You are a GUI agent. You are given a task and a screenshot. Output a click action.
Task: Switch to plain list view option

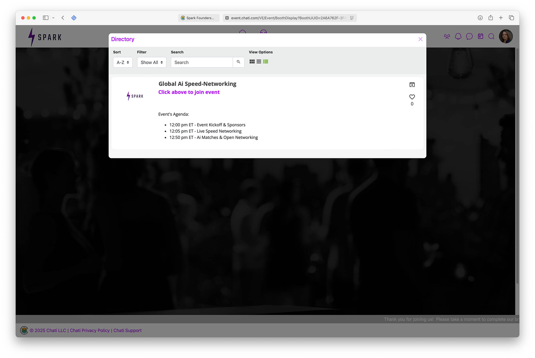[x=259, y=62]
